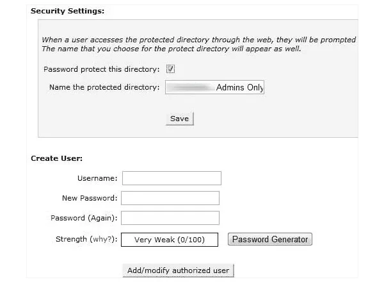Launch the Password Generator

pyautogui.click(x=270, y=240)
